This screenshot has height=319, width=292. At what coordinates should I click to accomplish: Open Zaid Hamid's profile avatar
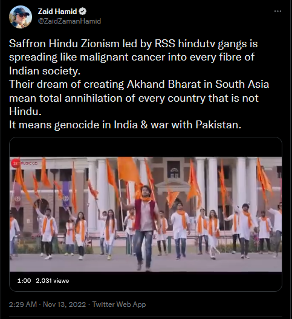point(21,17)
